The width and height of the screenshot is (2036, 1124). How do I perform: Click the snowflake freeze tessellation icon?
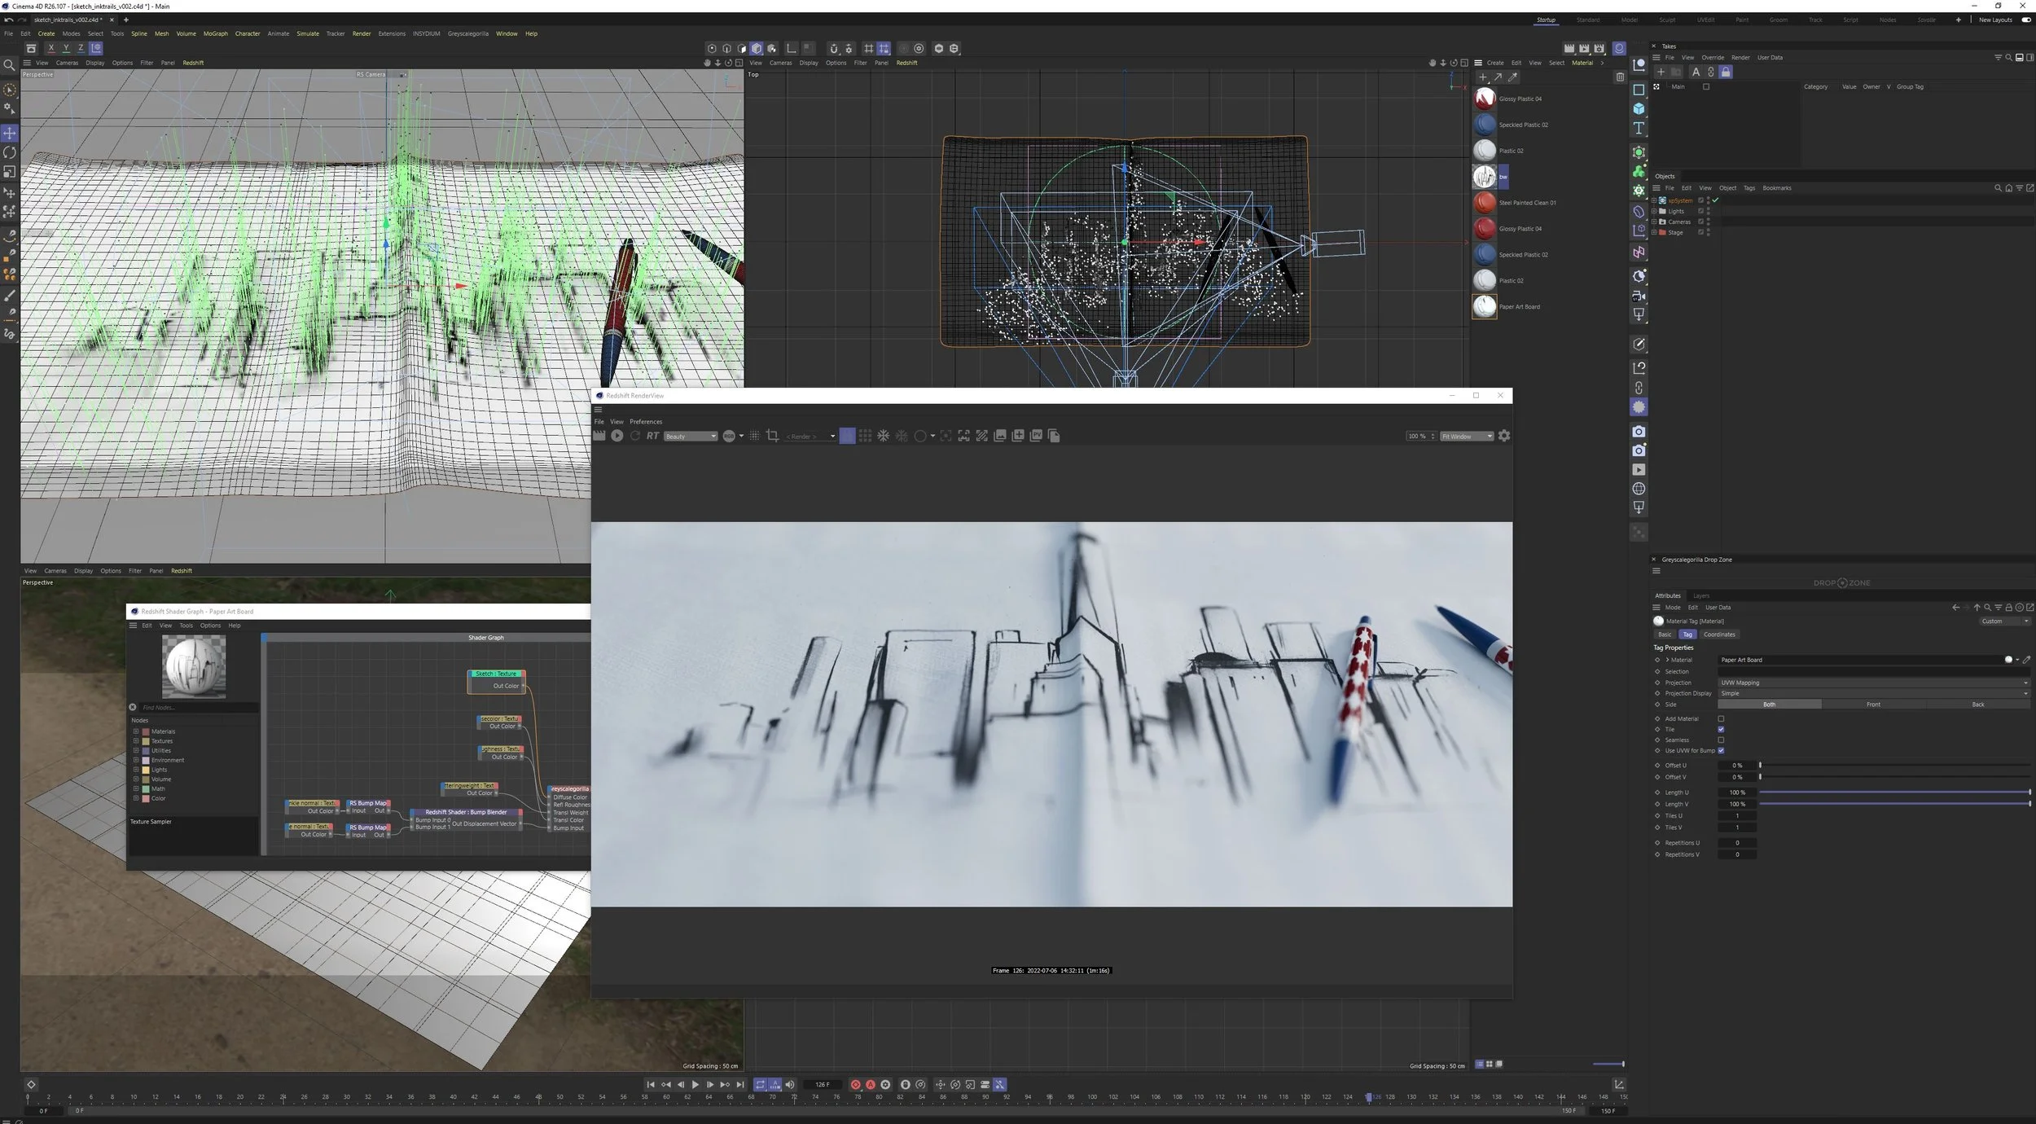tap(883, 436)
